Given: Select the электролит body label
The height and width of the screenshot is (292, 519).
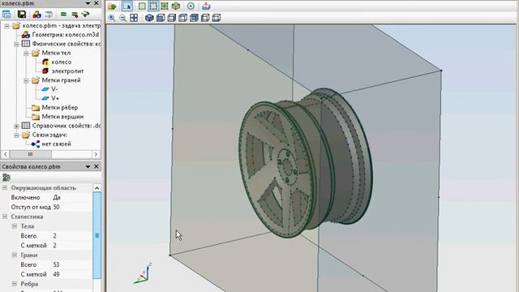Looking at the screenshot, I should tap(67, 71).
